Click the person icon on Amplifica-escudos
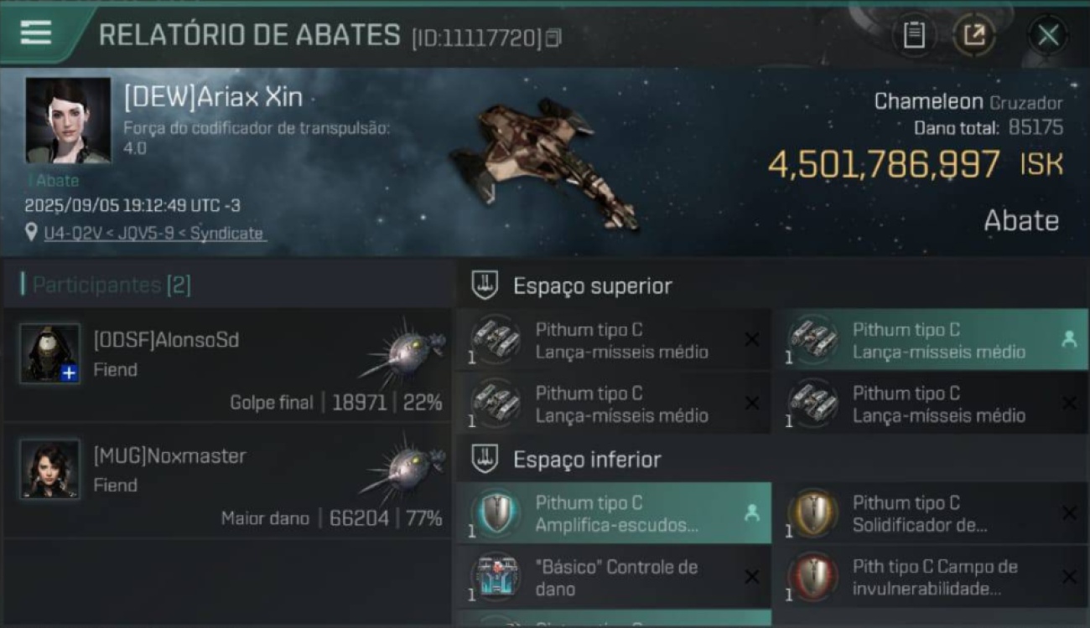The width and height of the screenshot is (1090, 628). pyautogui.click(x=751, y=513)
